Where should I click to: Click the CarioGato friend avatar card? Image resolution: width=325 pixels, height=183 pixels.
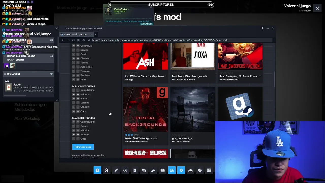(x=109, y=11)
